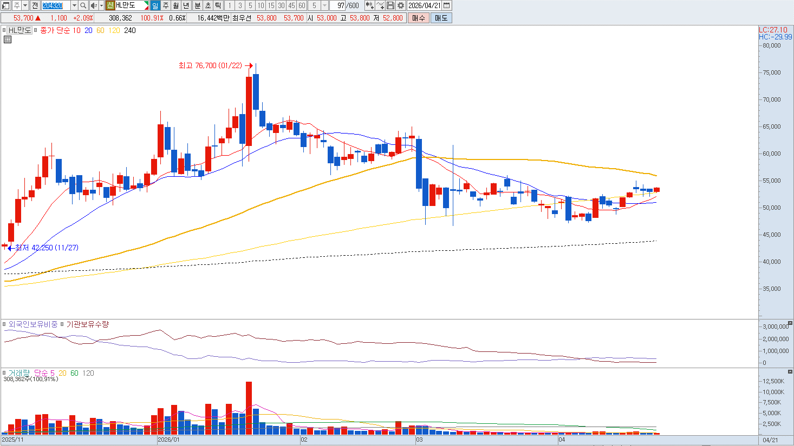Select the tick (틱) chart tab
Image resolution: width=794 pixels, height=446 pixels.
point(218,5)
